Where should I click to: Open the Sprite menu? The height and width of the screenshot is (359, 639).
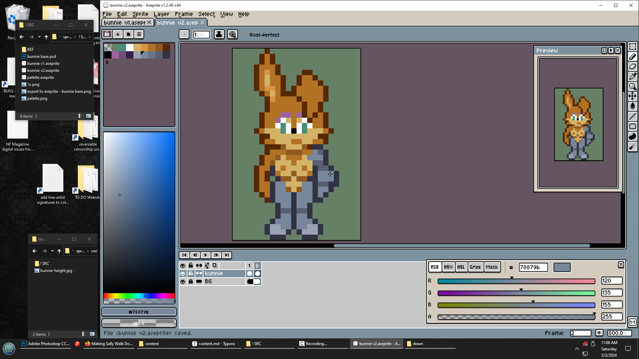tap(140, 14)
